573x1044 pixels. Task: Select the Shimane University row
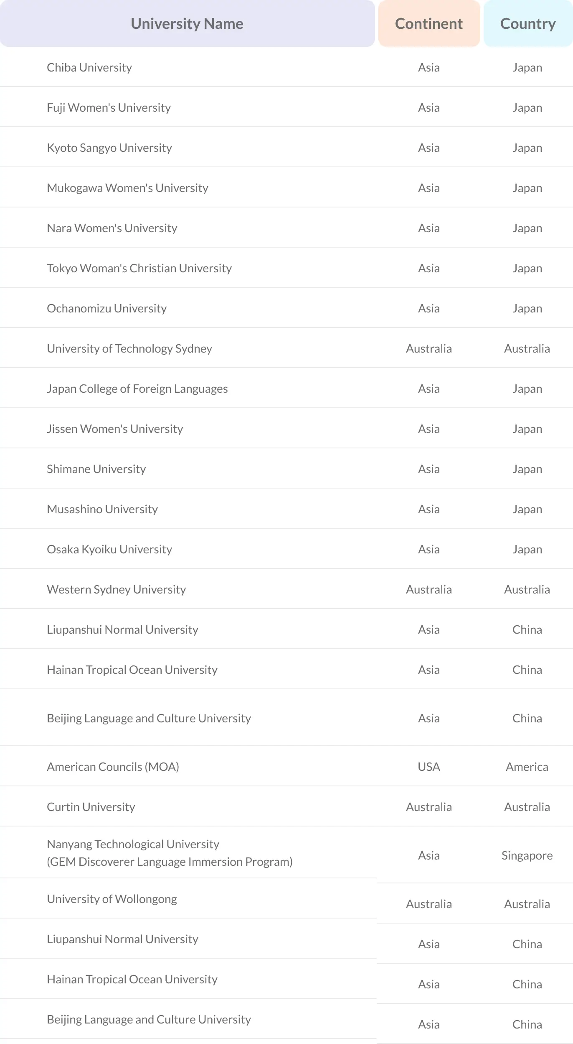click(96, 469)
